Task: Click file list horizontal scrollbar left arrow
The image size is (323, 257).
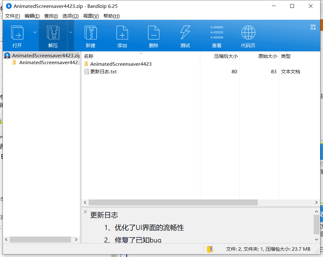Action: tap(85, 203)
